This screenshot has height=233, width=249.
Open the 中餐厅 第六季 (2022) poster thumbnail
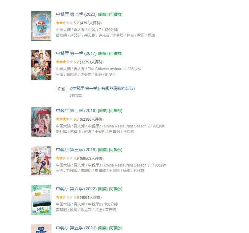tap(41, 200)
